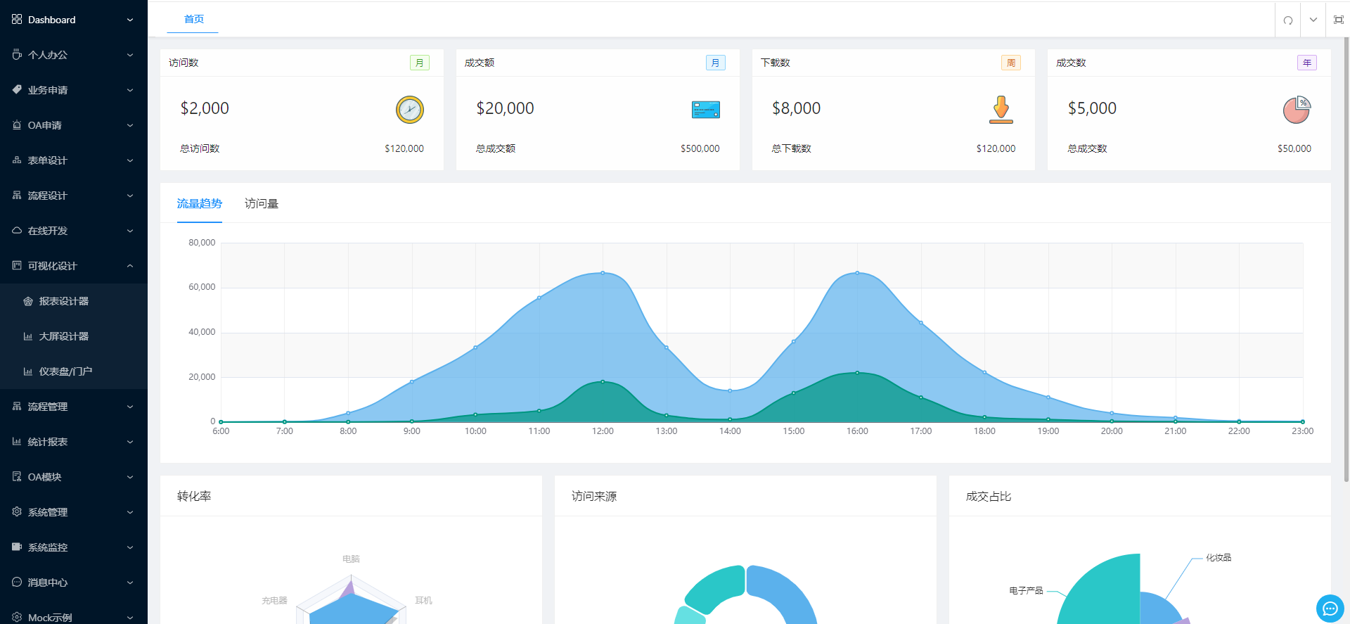Click the 系统管理 gear icon
Screen dimensions: 1350x624
coord(17,511)
